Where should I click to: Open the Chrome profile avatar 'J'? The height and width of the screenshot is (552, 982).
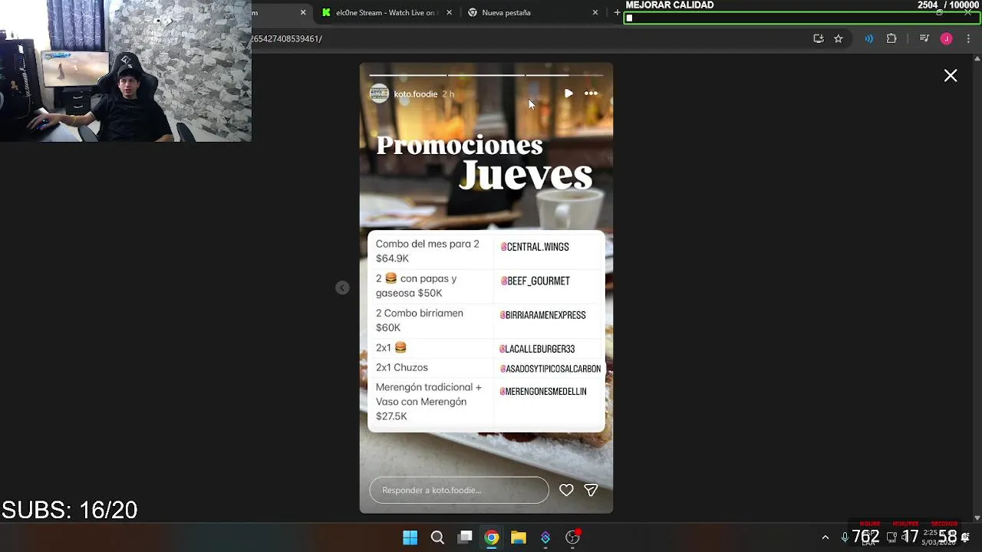tap(946, 38)
